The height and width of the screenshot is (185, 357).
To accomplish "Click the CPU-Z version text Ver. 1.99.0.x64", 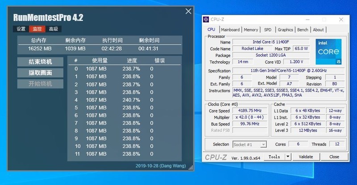I will pyautogui.click(x=246, y=158).
